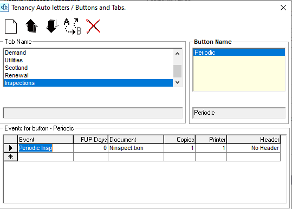Click the Move Up arrow icon

point(31,26)
